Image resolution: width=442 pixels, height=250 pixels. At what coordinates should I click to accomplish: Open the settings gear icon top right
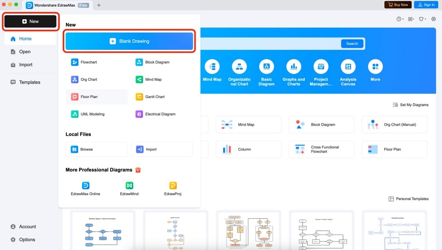point(433,19)
